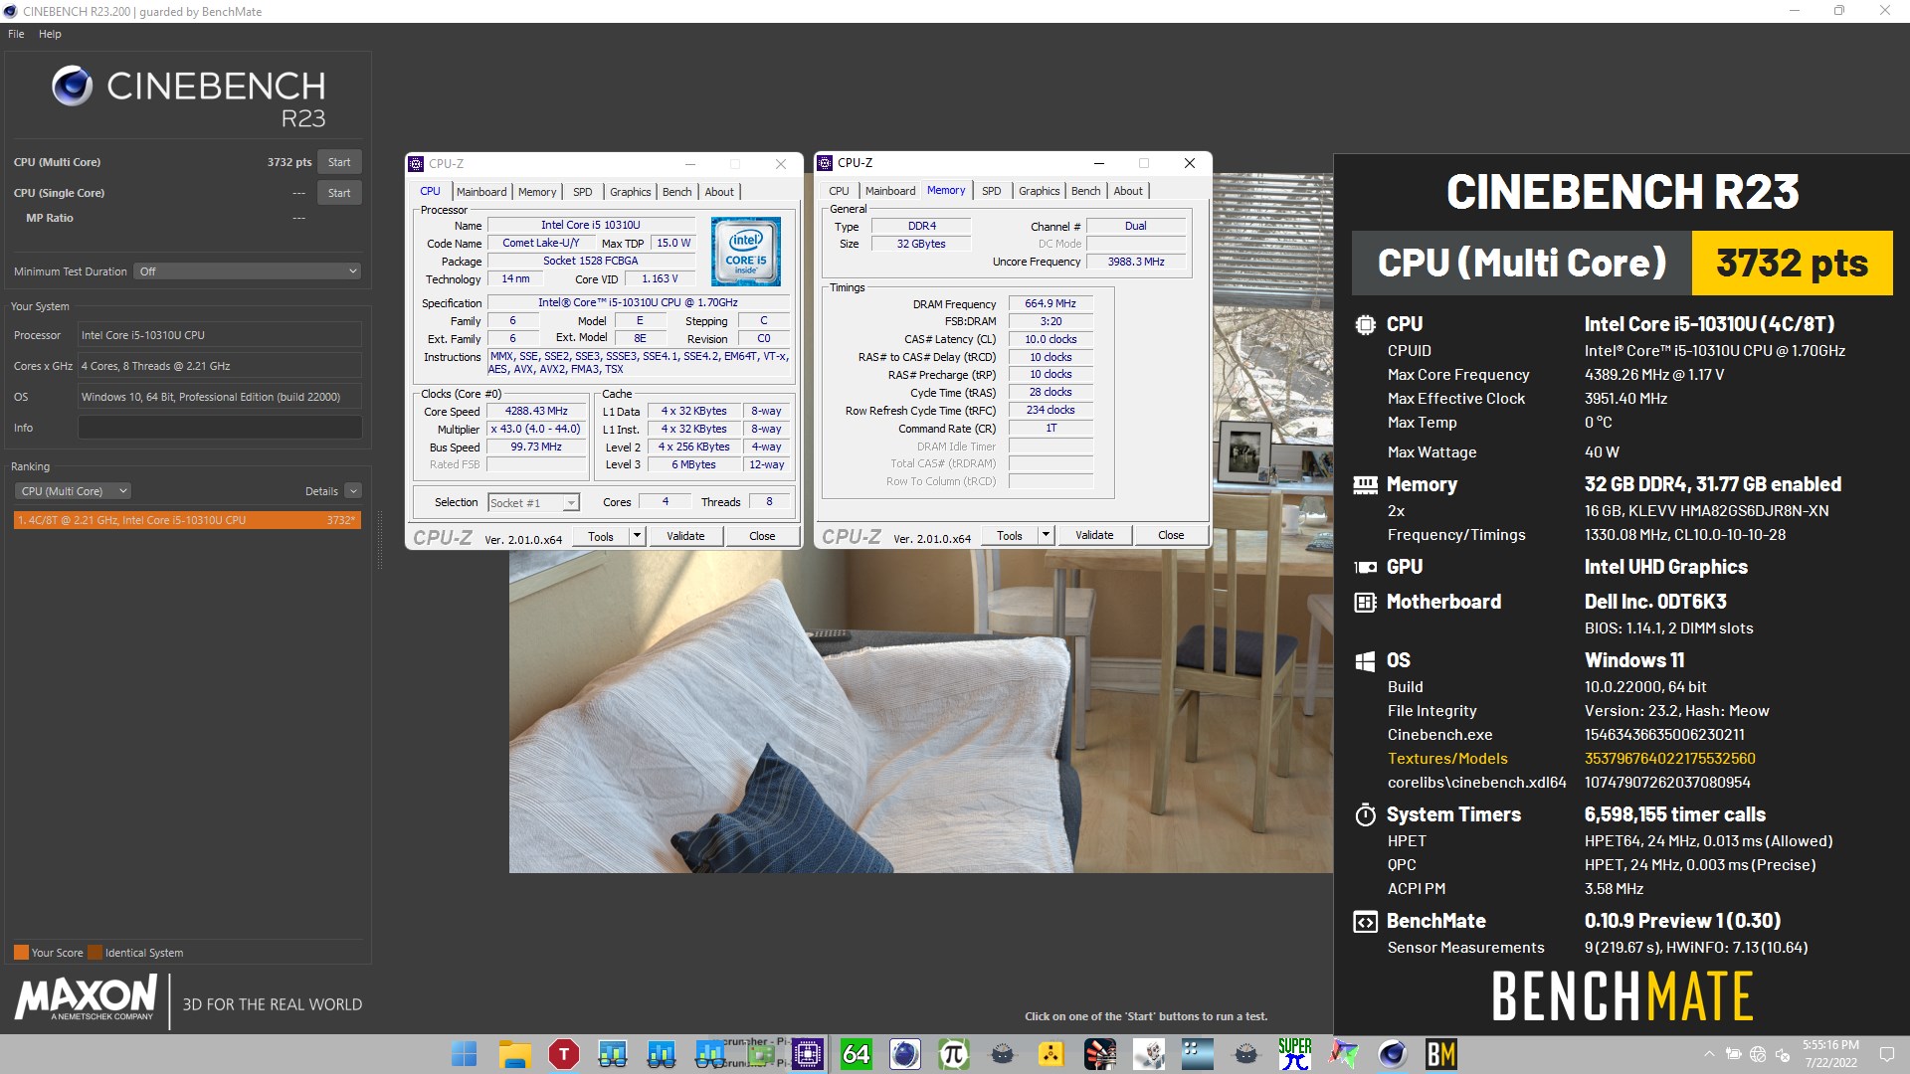Click the BenchMate Motherboard icon
This screenshot has width=1910, height=1074.
1365,603
